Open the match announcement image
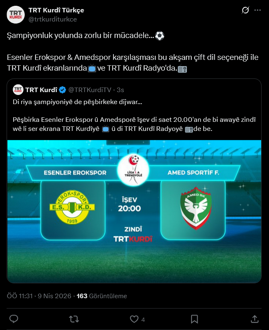 (x=134, y=211)
